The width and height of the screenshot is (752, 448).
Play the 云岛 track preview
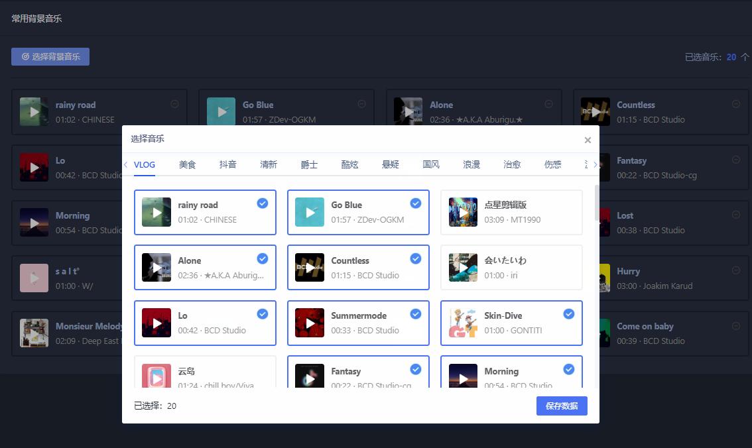pyautogui.click(x=157, y=378)
